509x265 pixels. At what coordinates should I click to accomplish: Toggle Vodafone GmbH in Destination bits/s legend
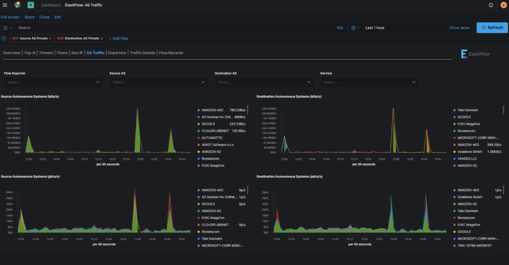coord(470,152)
